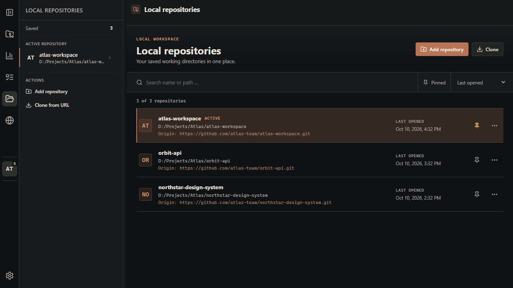Click the saved count 3 in sidebar

111,28
